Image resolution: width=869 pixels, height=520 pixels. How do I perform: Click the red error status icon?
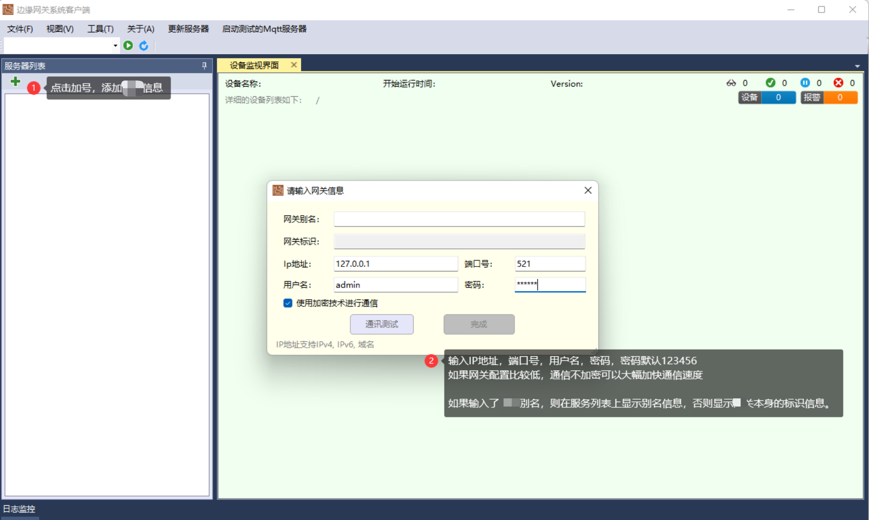(838, 83)
